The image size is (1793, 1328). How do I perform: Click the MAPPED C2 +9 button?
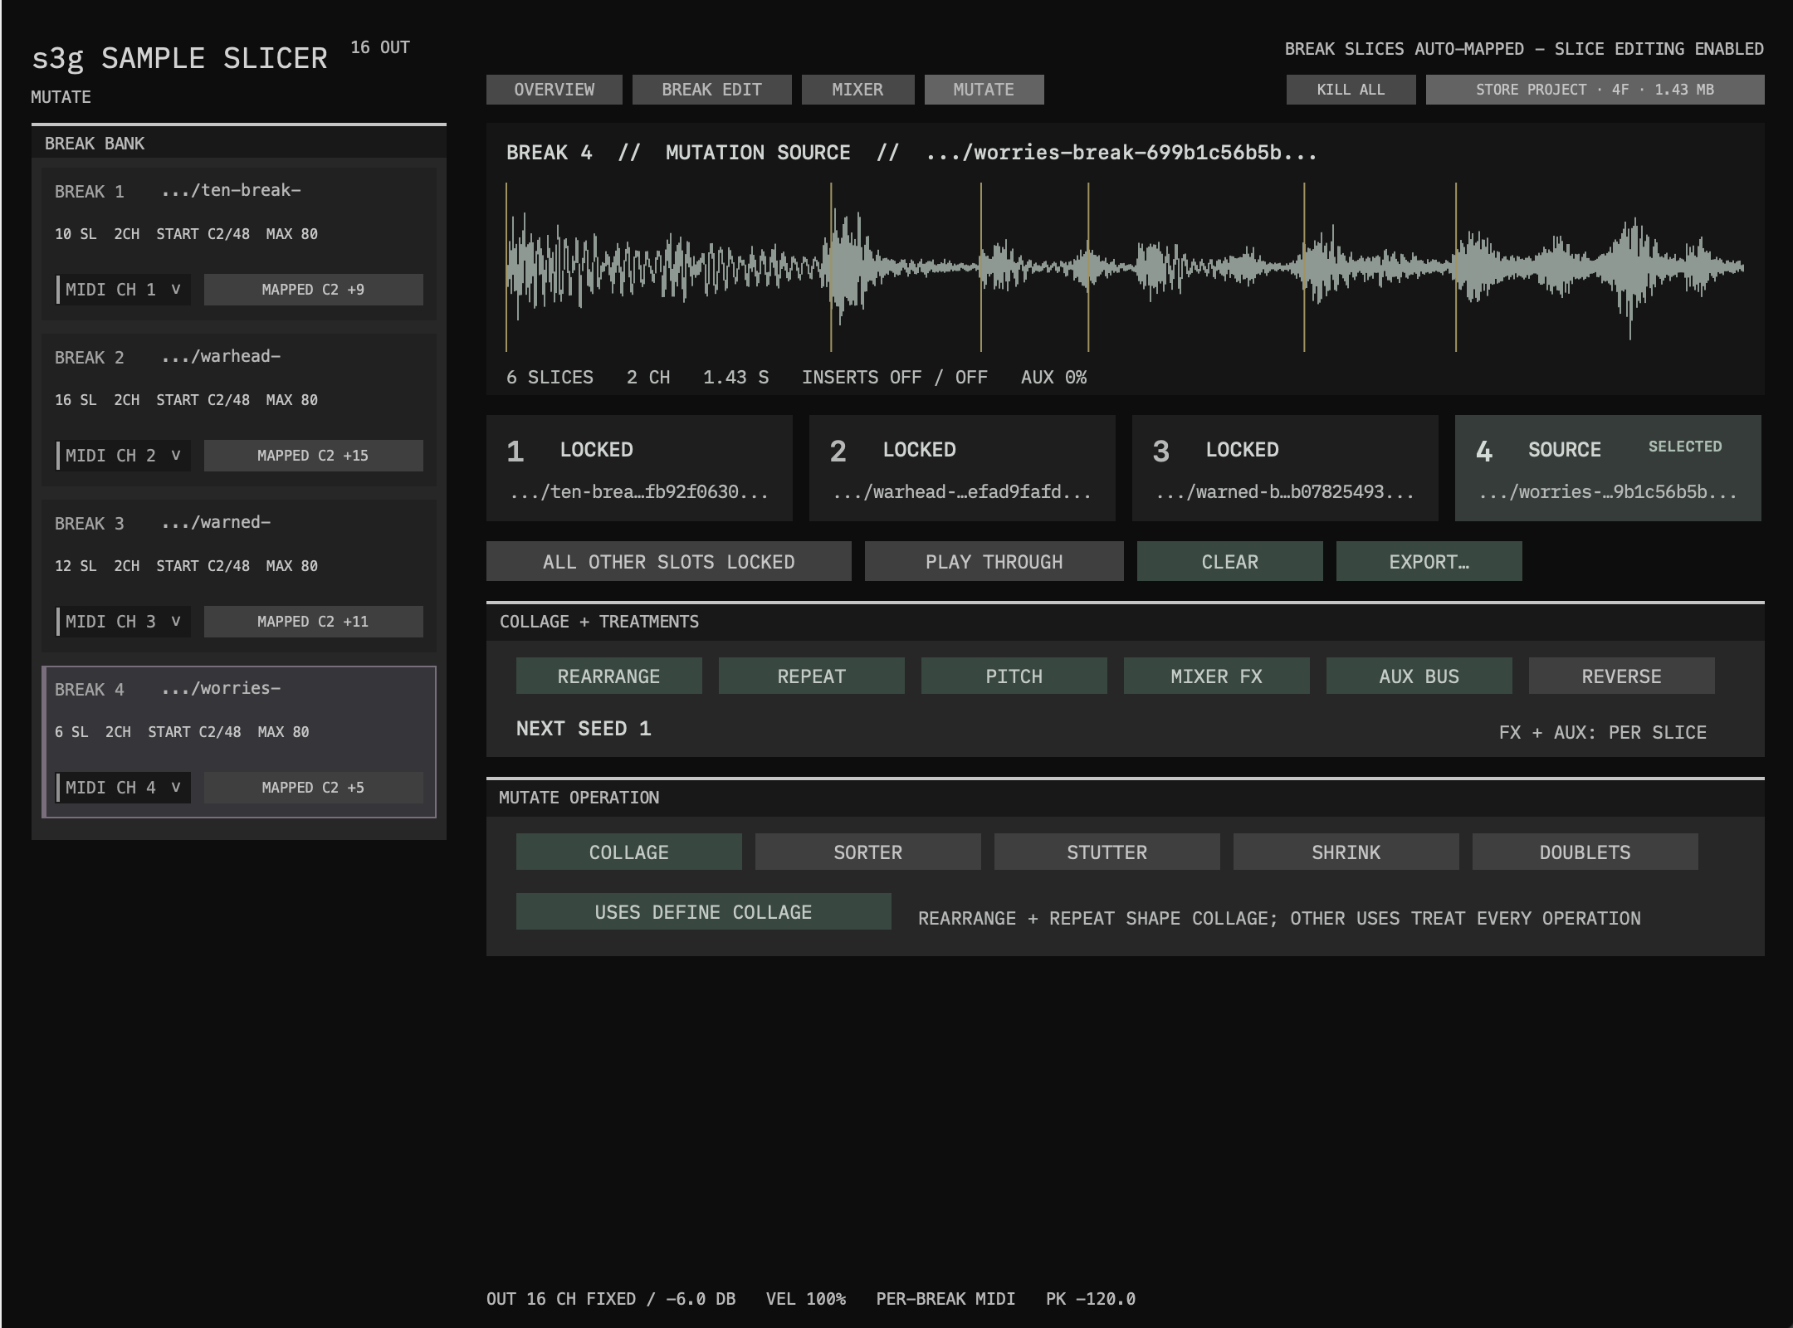pos(313,290)
